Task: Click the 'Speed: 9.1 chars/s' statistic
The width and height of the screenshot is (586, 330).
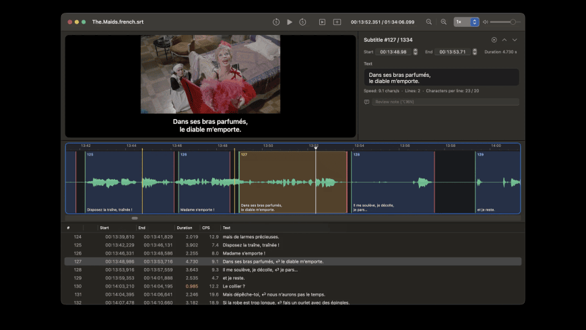Action: (381, 91)
